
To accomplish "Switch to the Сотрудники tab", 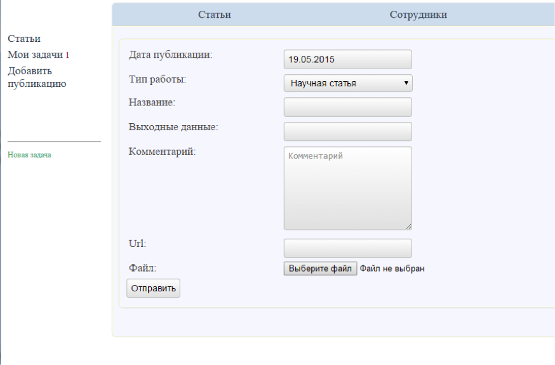I will click(418, 15).
